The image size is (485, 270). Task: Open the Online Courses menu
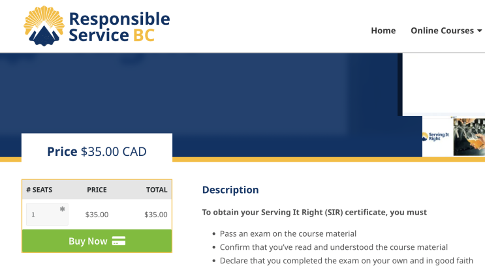pos(442,31)
